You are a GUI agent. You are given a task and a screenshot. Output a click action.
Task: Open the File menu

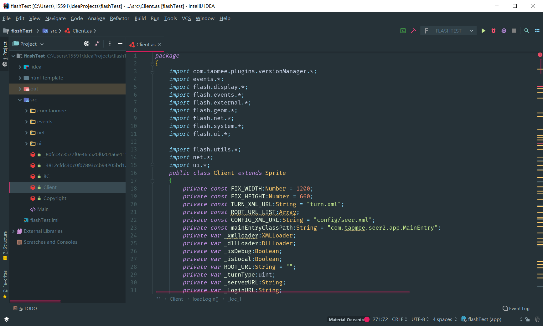pos(7,18)
